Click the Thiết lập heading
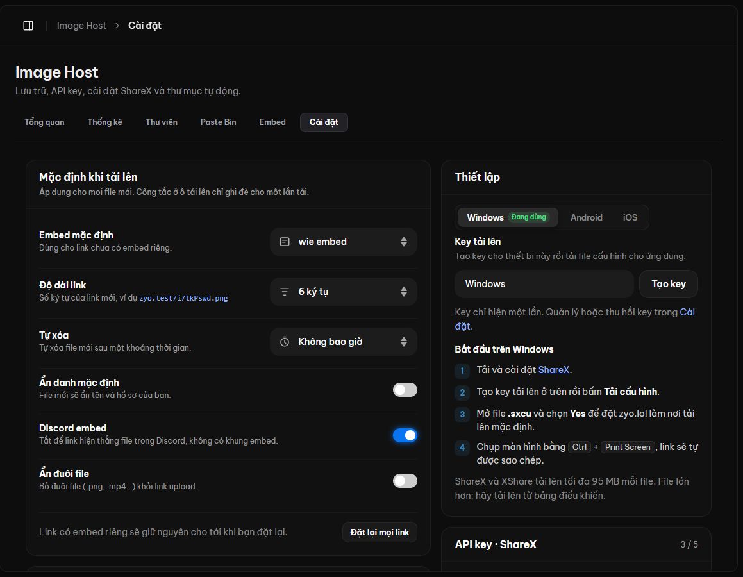 click(477, 177)
